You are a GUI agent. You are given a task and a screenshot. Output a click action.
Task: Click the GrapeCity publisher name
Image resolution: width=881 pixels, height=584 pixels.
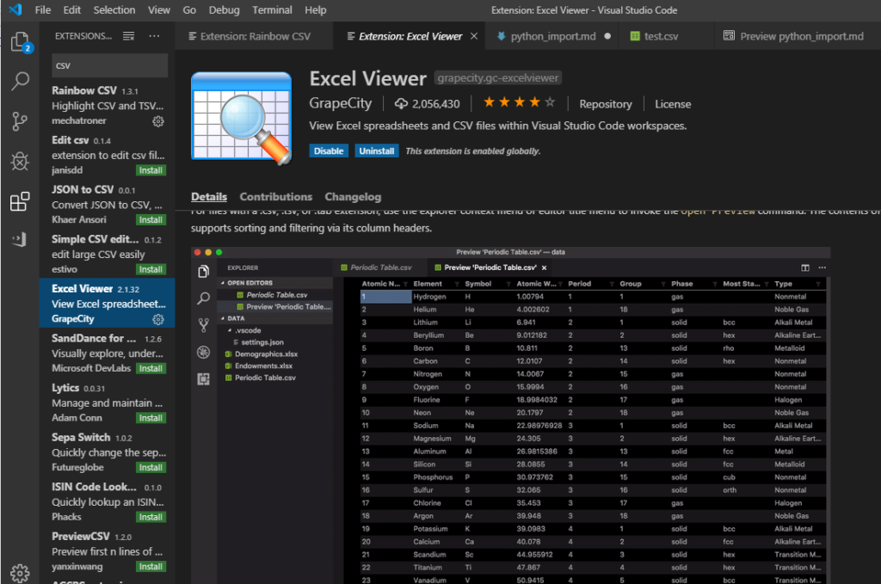pyautogui.click(x=341, y=103)
